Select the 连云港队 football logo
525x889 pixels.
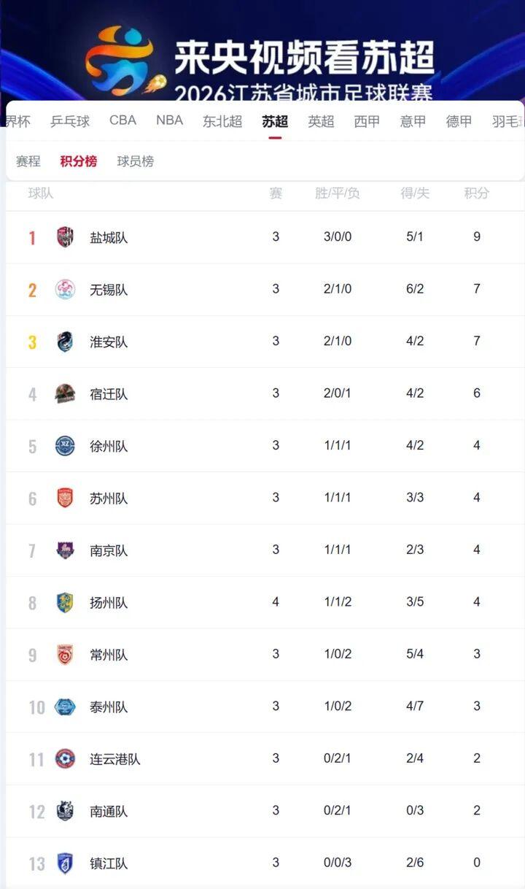(x=65, y=758)
